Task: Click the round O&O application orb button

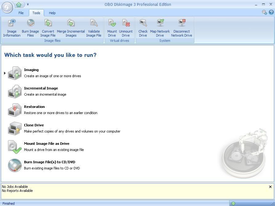Action: (7, 7)
